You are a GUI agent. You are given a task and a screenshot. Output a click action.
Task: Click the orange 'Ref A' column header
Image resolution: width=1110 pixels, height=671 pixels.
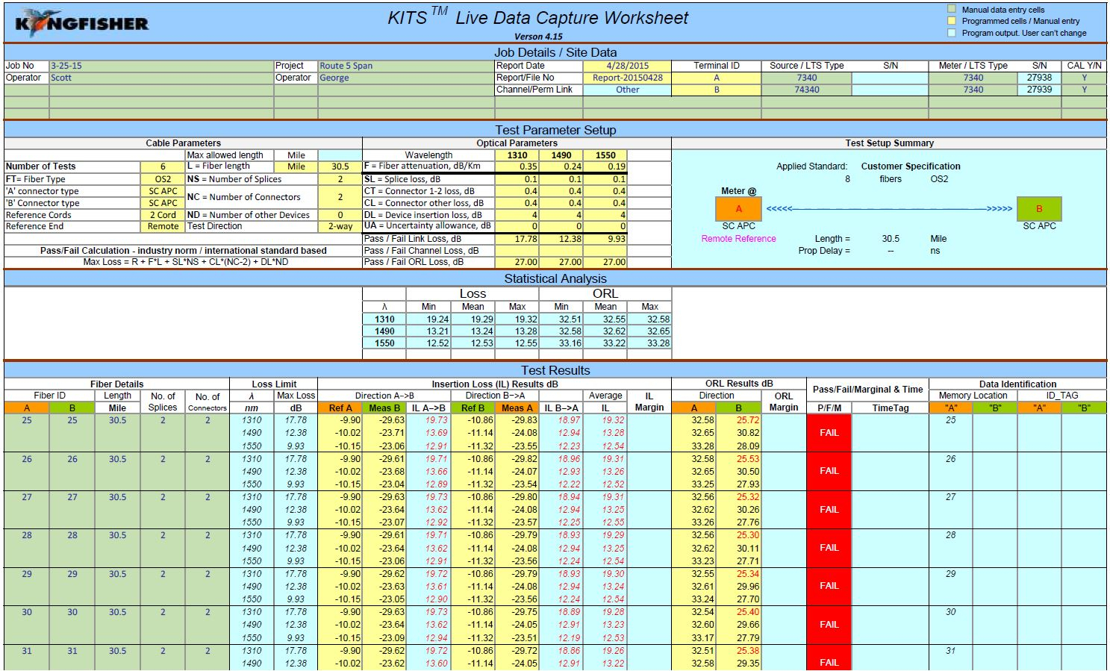click(340, 408)
